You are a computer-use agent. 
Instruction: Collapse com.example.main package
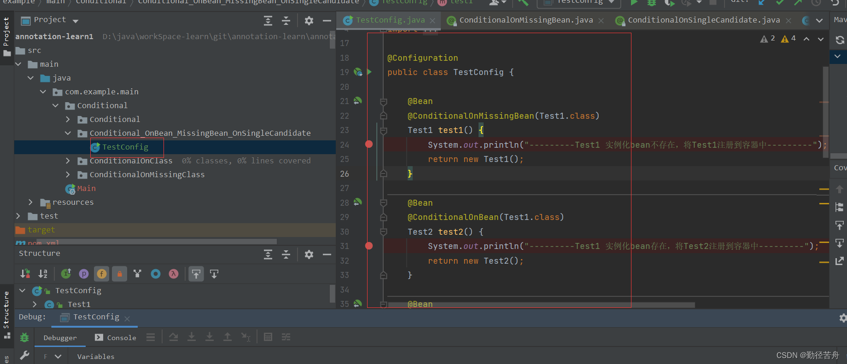[43, 92]
